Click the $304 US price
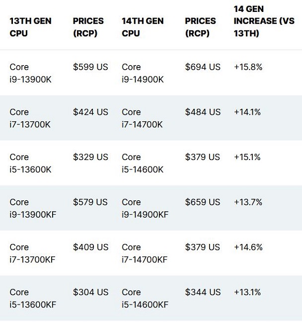 pyautogui.click(x=90, y=292)
